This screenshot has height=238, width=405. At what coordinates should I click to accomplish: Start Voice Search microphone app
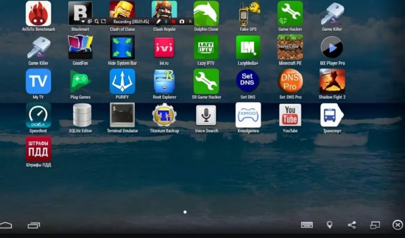click(206, 115)
